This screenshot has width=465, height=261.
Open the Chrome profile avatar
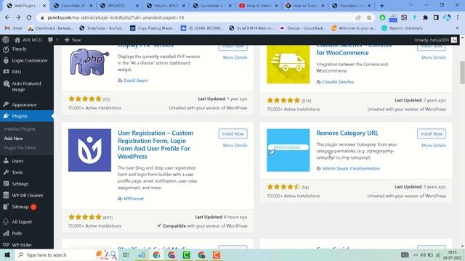447,17
